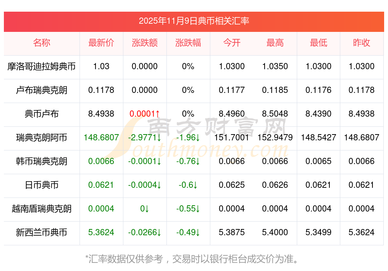
Task: Click the change percentage -0.6↓
Action: click(x=188, y=185)
